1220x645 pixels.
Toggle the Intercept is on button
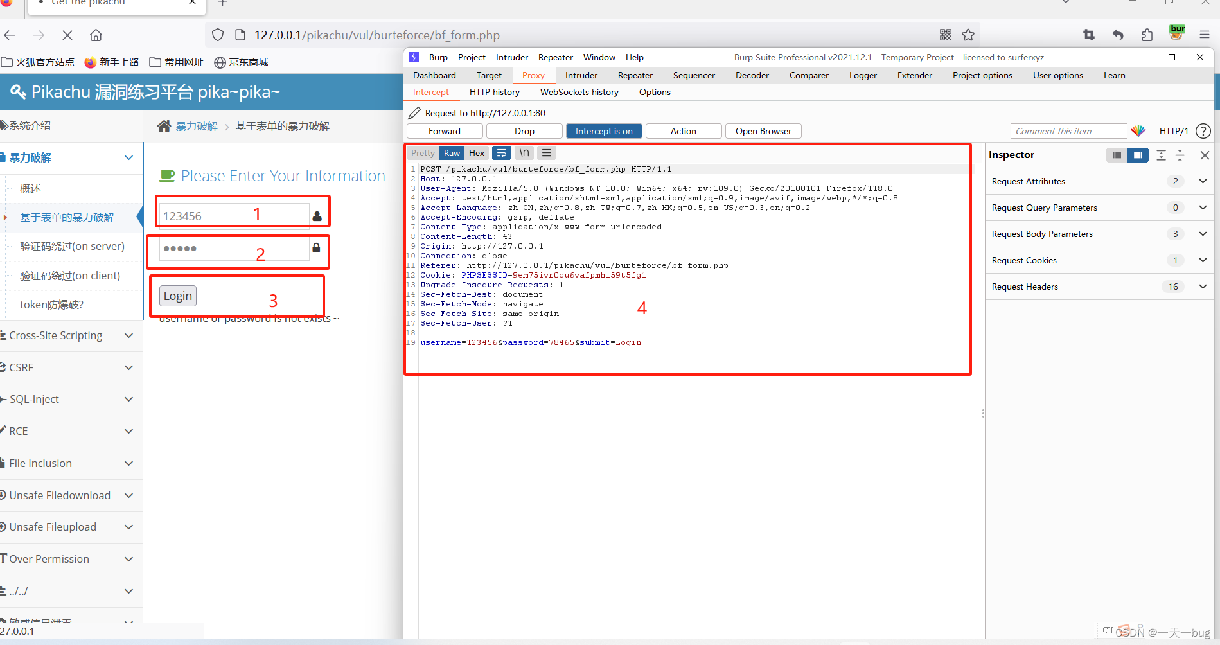click(x=604, y=131)
